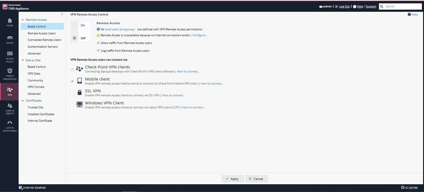Click the Internet disabled status text
The height and width of the screenshot is (192, 424).
[34, 187]
